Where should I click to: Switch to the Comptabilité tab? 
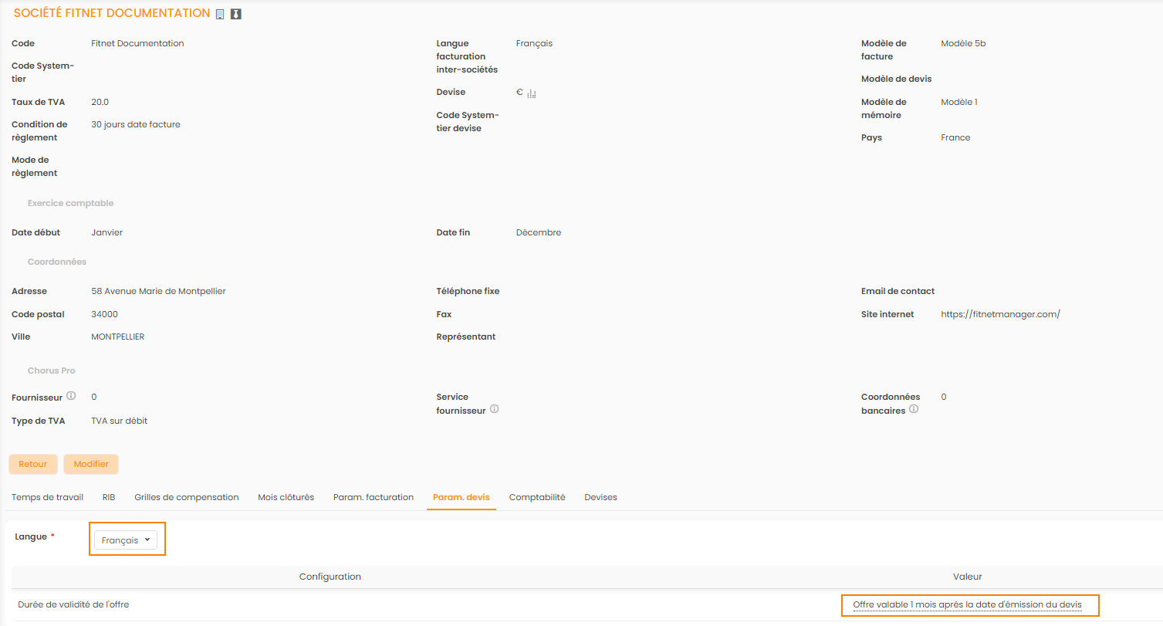pyautogui.click(x=537, y=497)
